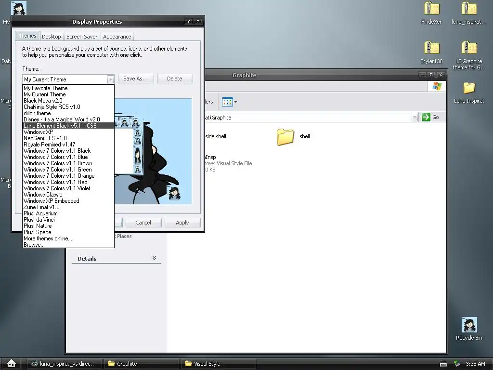Click the address path field in Graphite window
Viewport: 493px width, 370px height.
(308, 118)
